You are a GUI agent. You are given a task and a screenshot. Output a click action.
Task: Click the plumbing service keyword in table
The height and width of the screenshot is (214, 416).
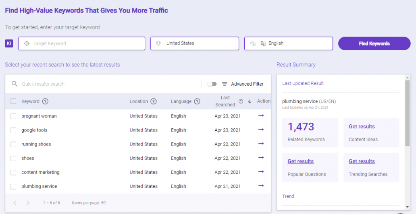click(x=39, y=186)
